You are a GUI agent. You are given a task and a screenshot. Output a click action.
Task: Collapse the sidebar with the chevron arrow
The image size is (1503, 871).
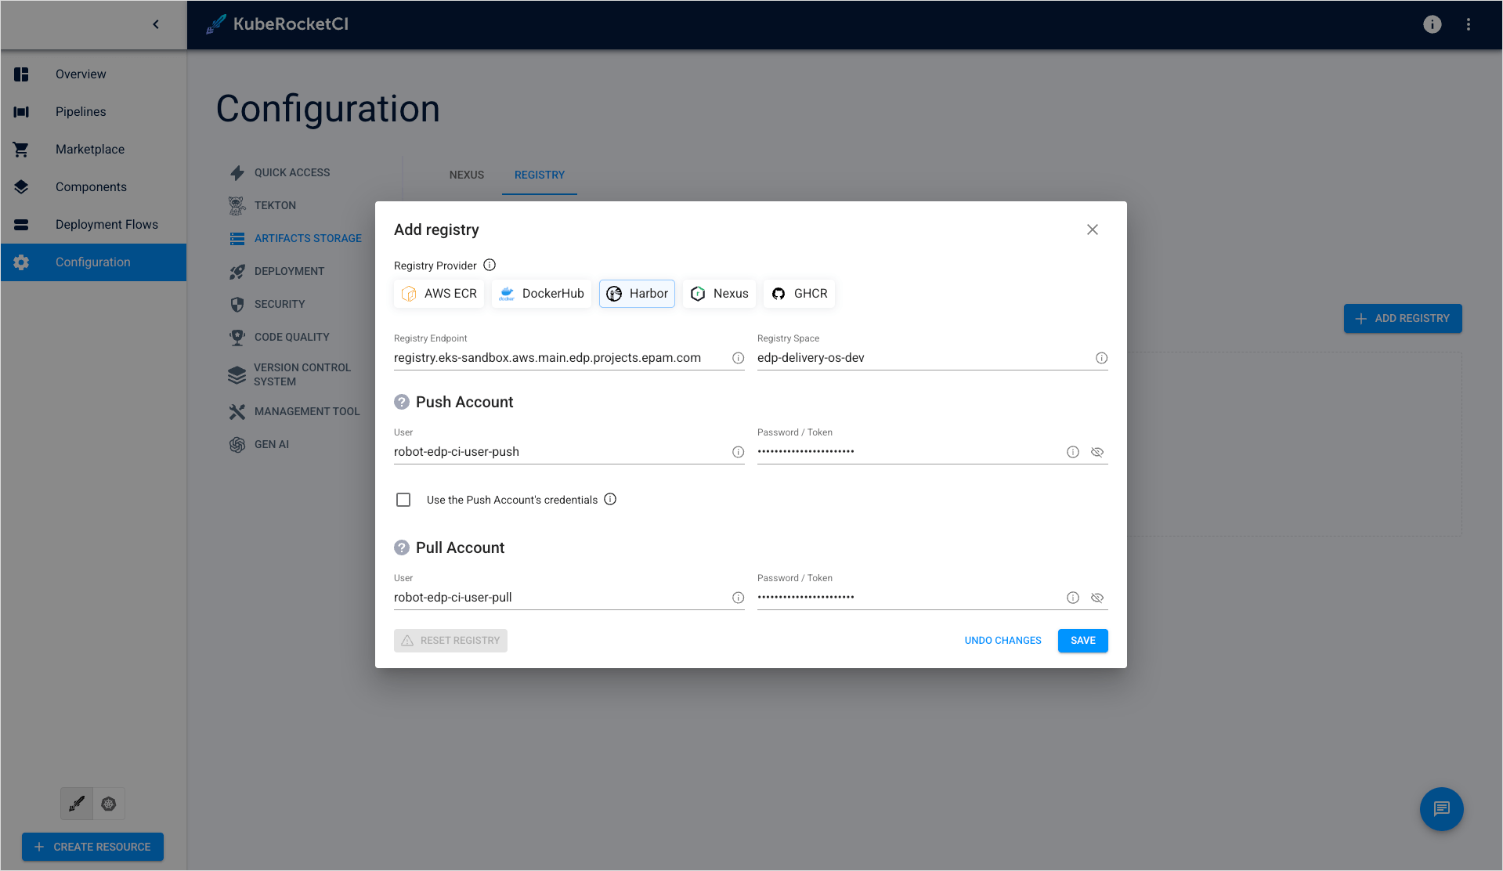(156, 24)
